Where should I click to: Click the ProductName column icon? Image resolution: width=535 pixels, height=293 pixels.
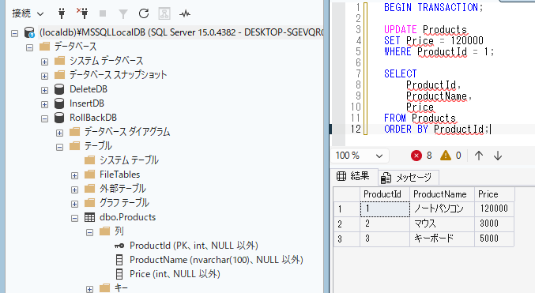[119, 260]
